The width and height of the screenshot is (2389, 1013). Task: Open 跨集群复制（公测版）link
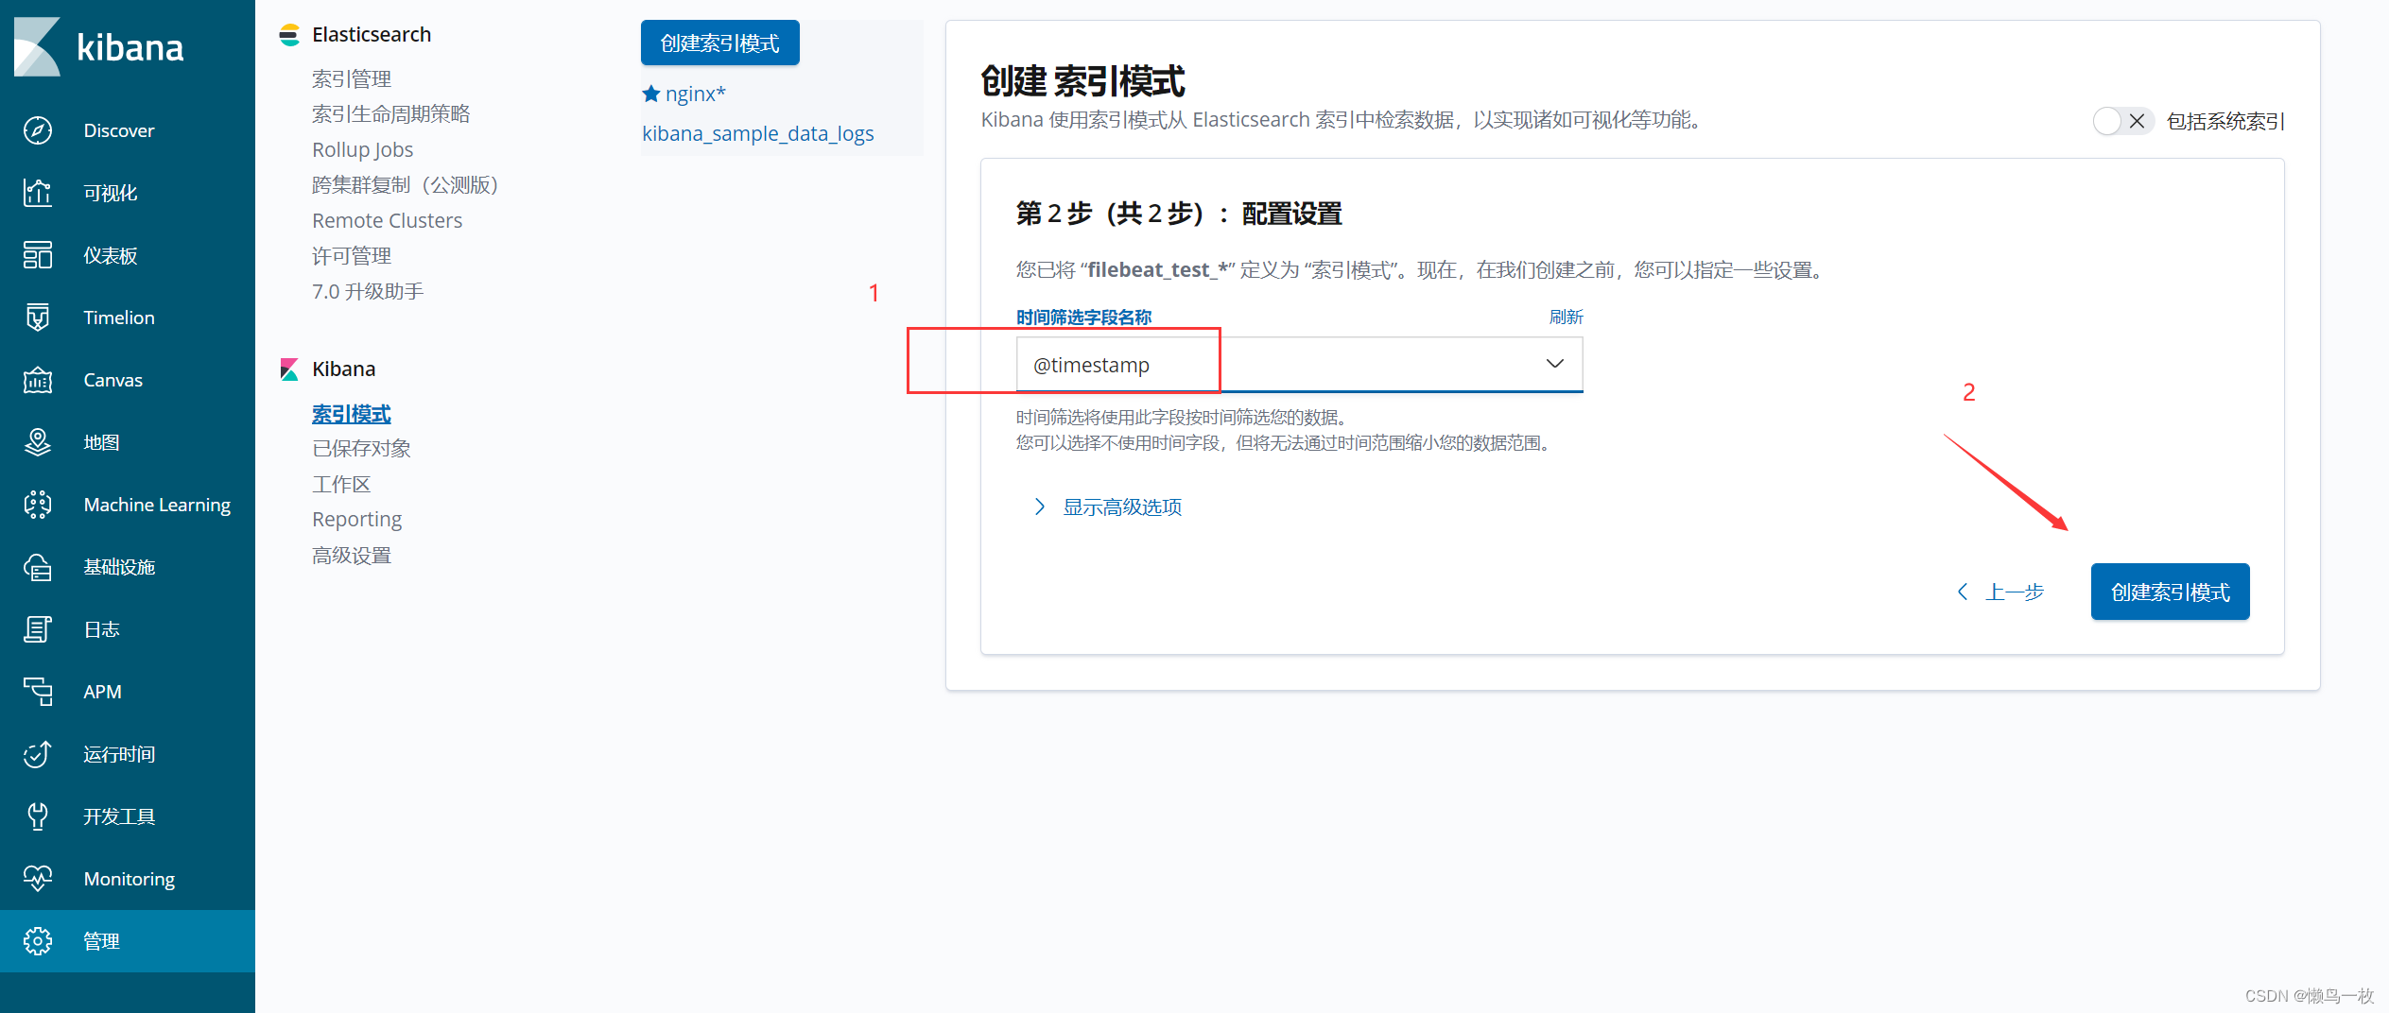[x=406, y=185]
